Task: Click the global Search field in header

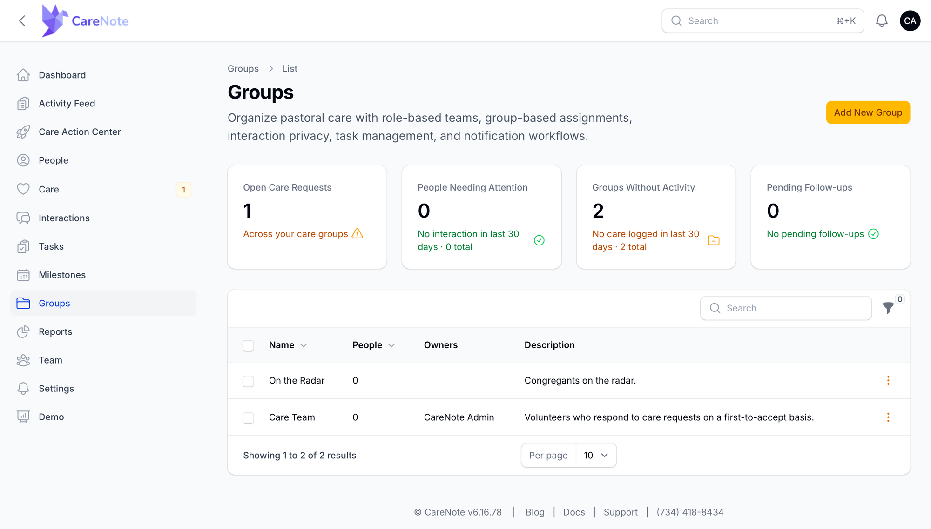Action: click(762, 21)
